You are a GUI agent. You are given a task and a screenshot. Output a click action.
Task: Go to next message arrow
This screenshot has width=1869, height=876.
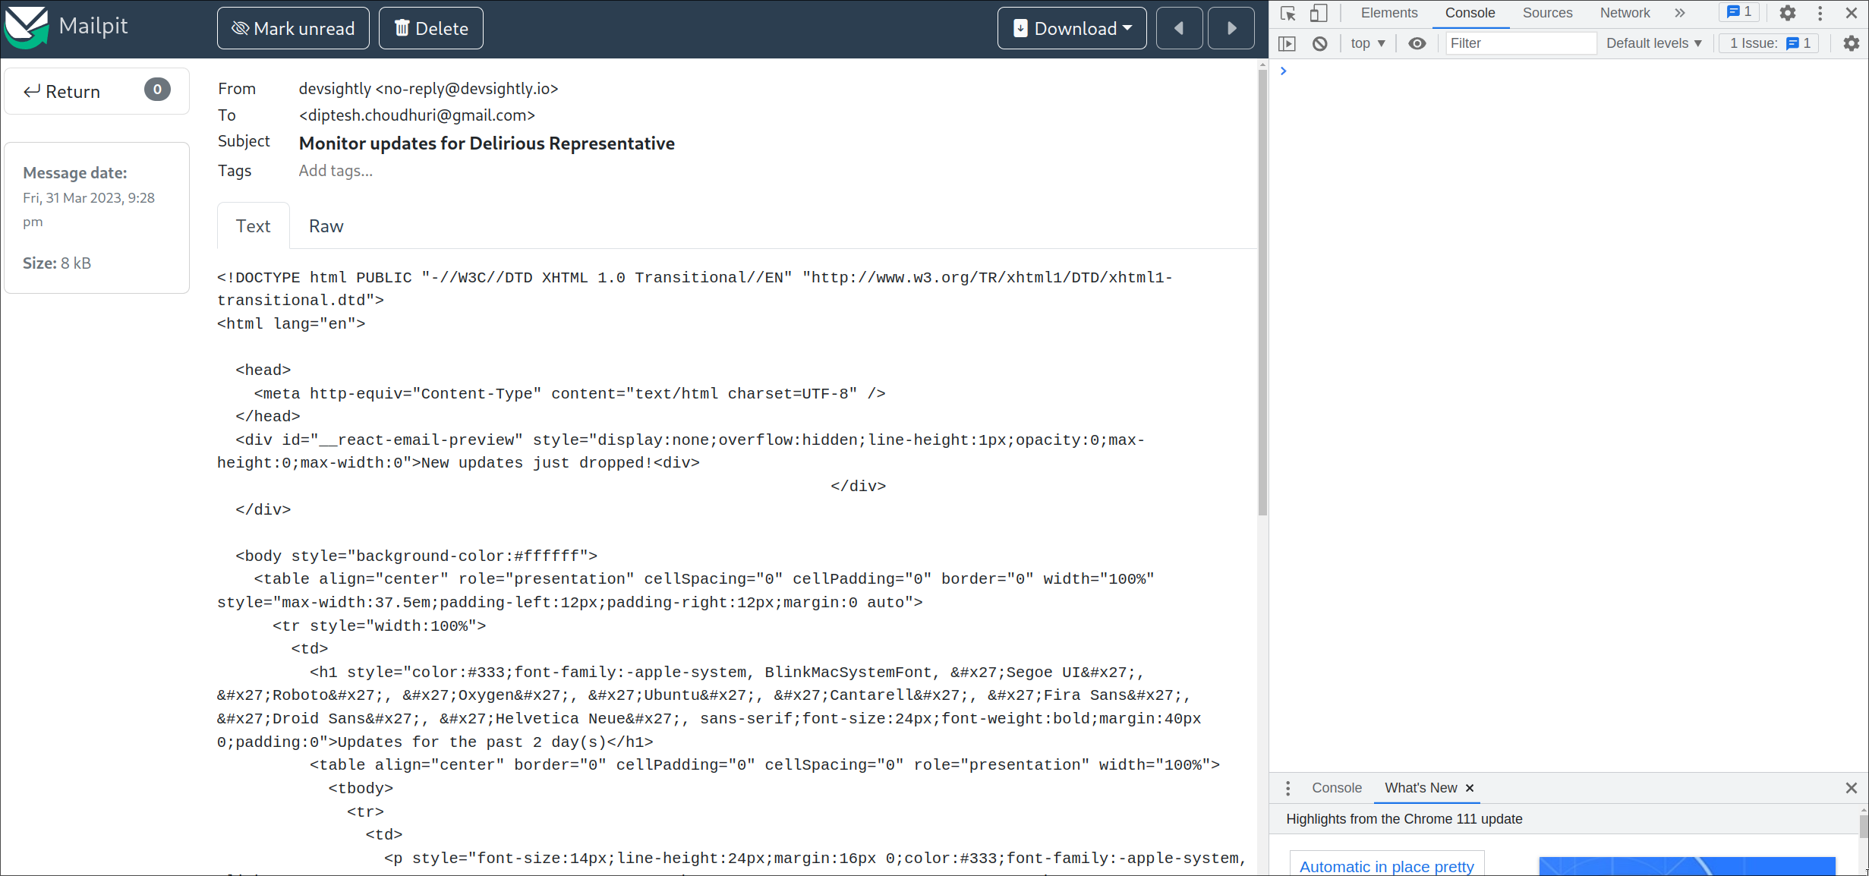1231,28
